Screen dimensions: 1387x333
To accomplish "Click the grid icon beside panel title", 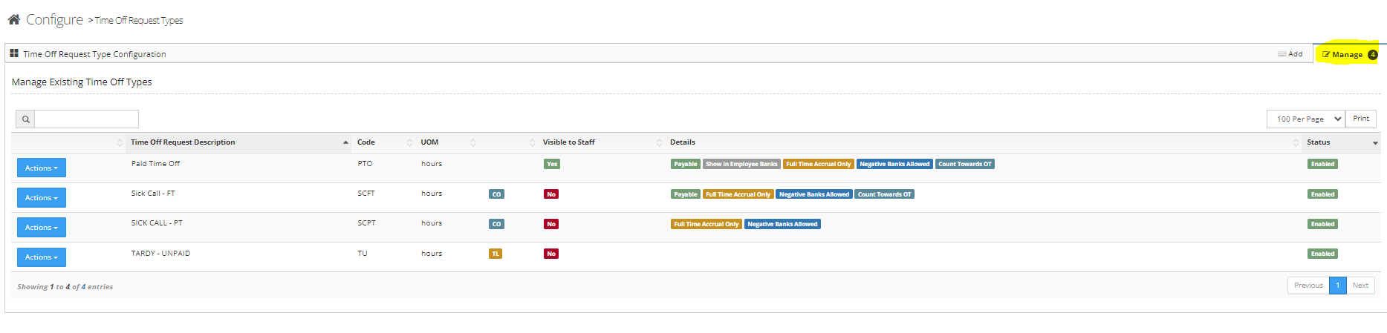I will (14, 53).
